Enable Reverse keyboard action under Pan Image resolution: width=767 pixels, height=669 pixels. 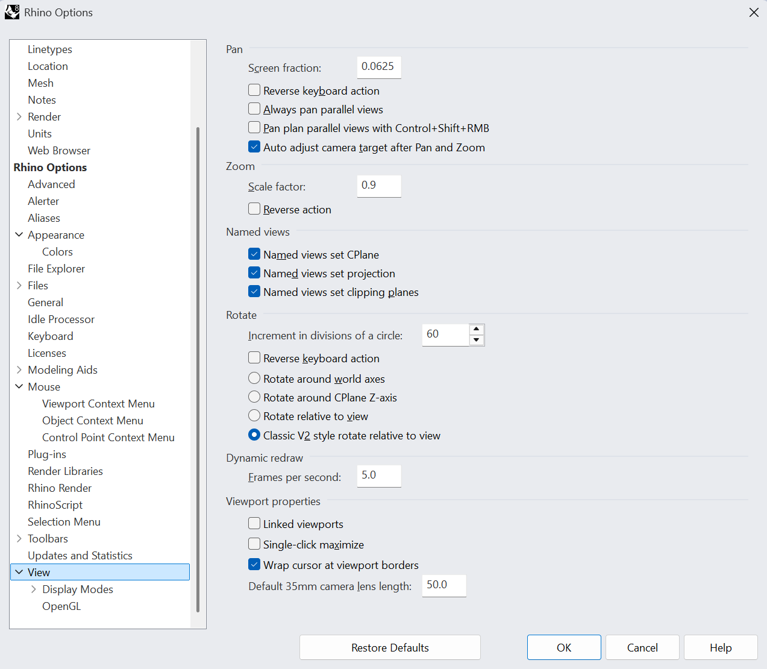click(254, 90)
